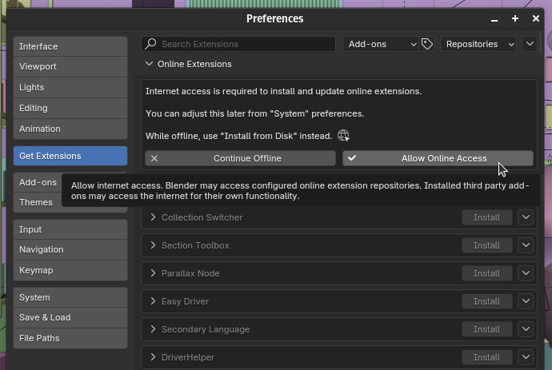The image size is (552, 370).
Task: Click Continue Offline button
Action: tap(241, 158)
